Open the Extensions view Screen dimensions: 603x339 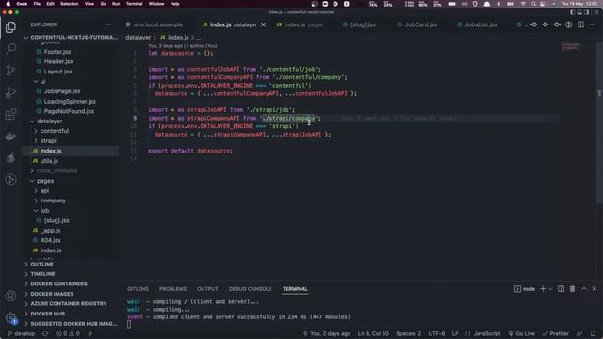tap(10, 114)
